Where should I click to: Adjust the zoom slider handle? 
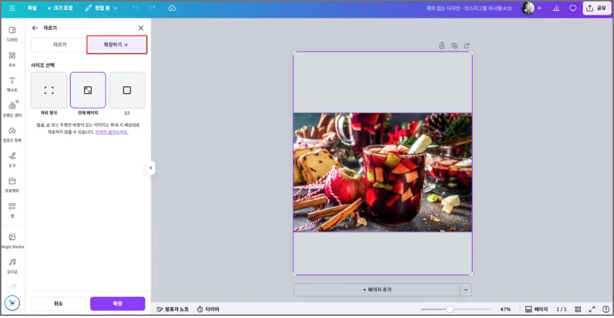(x=450, y=309)
